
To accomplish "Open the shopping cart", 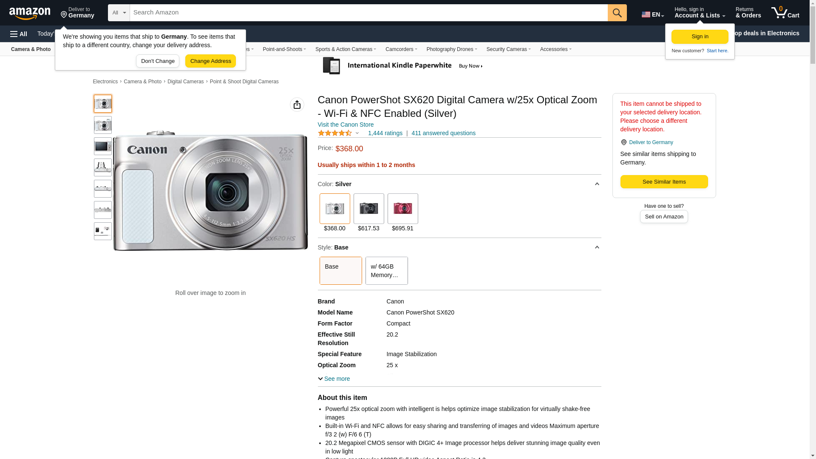I will (785, 13).
